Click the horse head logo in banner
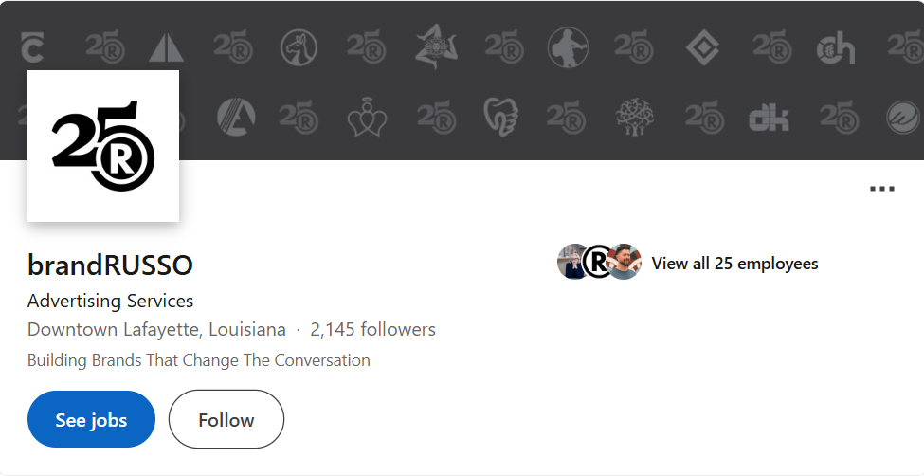Screen dimensions: 924x476 [299, 47]
